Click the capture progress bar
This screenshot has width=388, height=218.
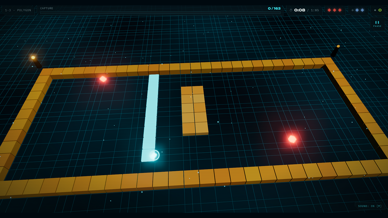(x=160, y=13)
